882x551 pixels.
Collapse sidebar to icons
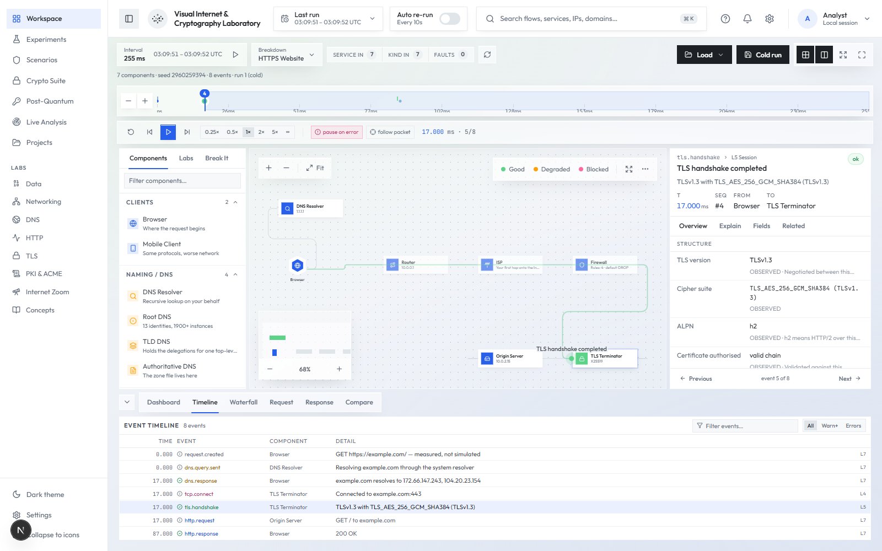click(54, 535)
